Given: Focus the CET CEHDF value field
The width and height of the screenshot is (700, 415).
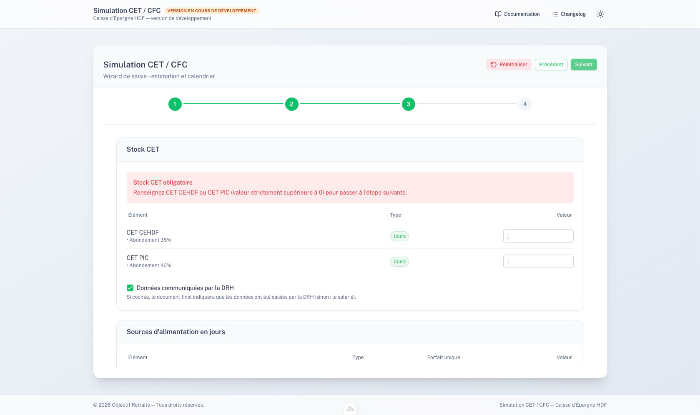Looking at the screenshot, I should click(x=538, y=236).
